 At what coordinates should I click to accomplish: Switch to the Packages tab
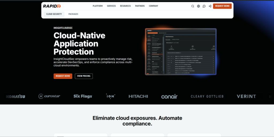click(x=73, y=14)
